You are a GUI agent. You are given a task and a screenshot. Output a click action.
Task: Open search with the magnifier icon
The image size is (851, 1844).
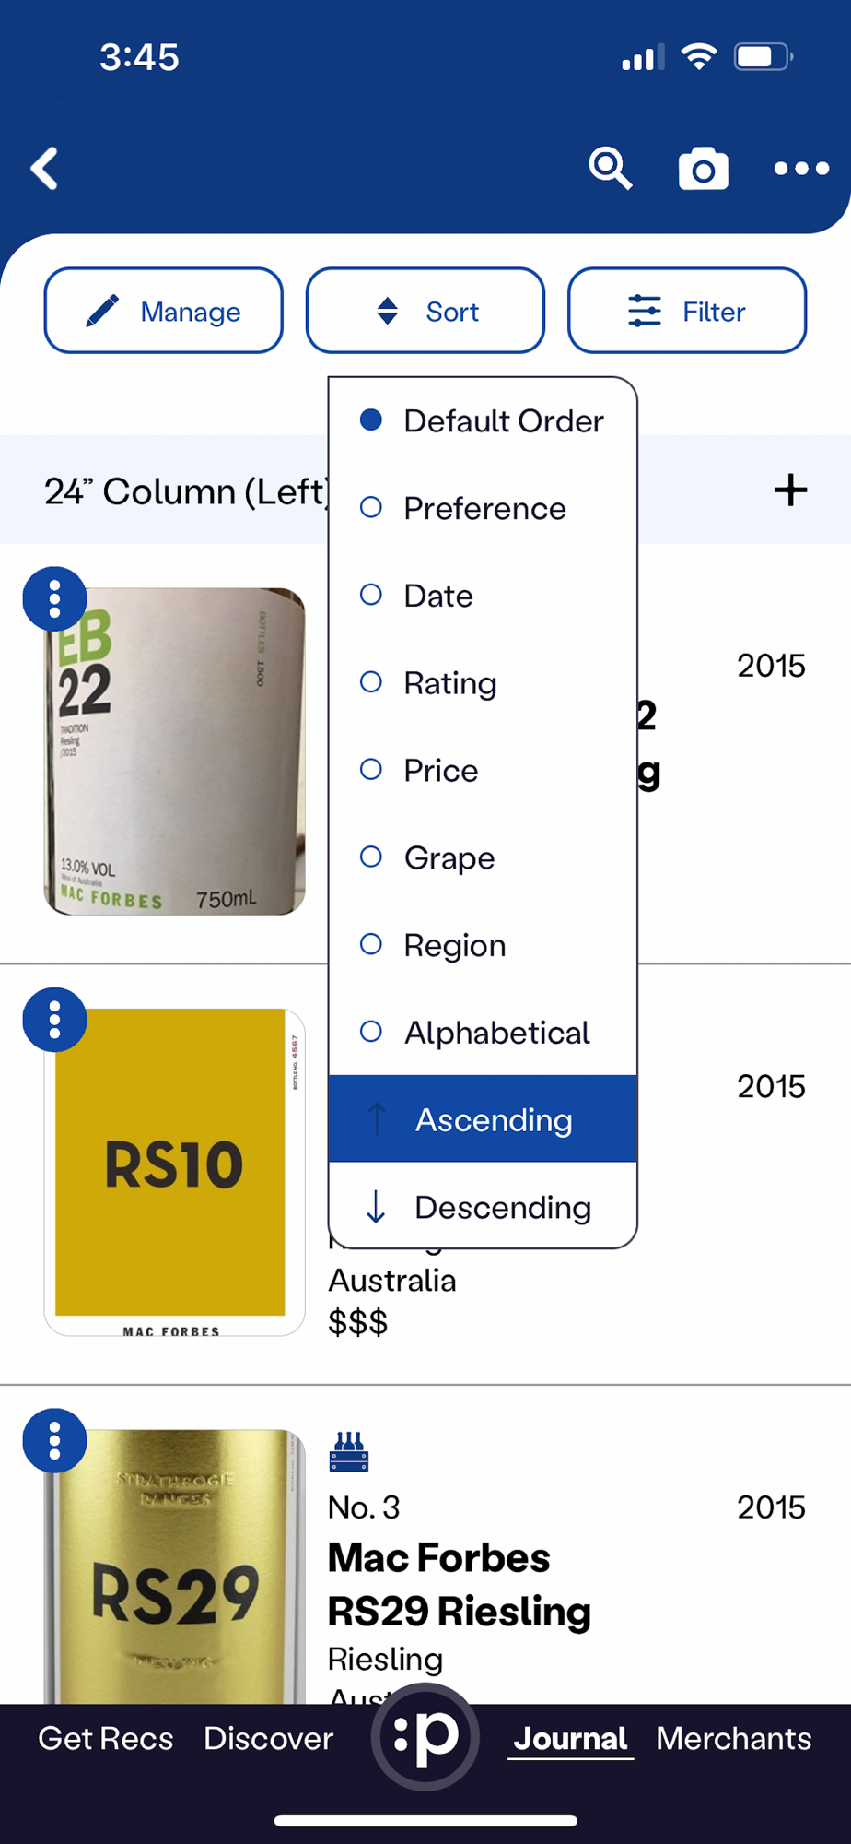(610, 169)
